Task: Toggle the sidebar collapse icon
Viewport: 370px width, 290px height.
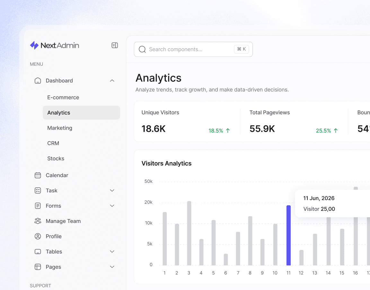Action: pyautogui.click(x=115, y=45)
